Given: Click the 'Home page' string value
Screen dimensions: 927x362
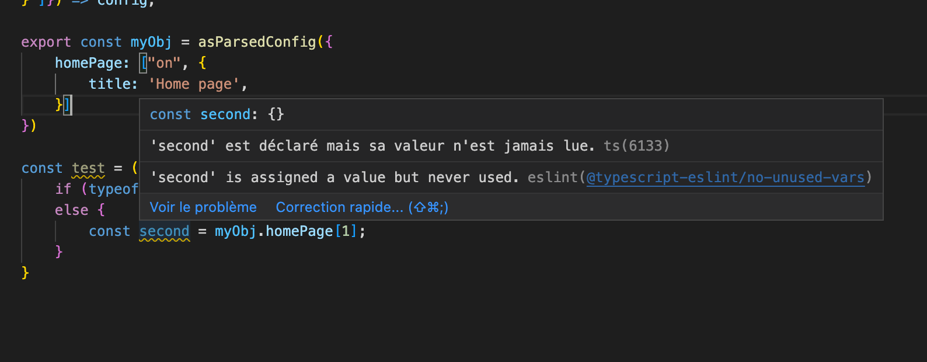Looking at the screenshot, I should tap(194, 84).
